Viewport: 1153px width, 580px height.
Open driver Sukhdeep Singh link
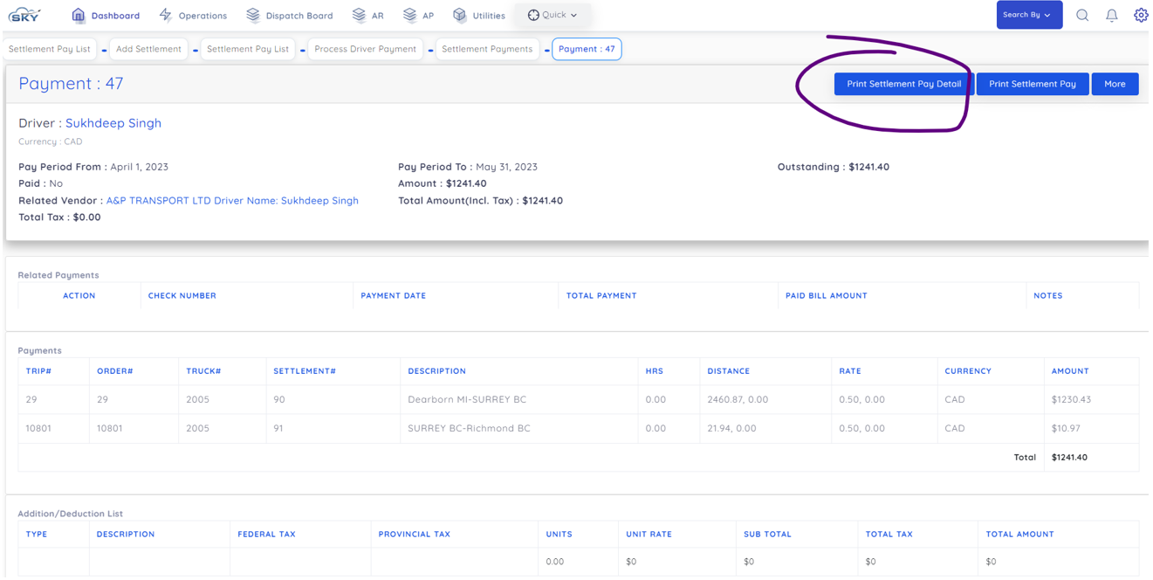tap(113, 123)
